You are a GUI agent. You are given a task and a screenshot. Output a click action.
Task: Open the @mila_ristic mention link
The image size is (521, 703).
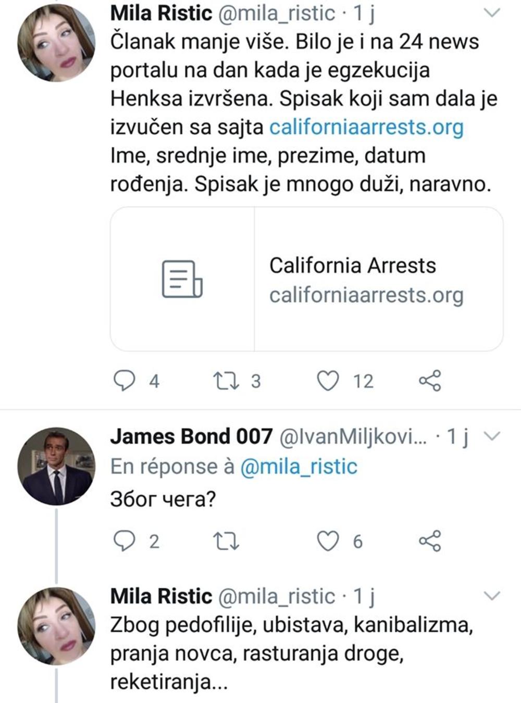(x=299, y=466)
